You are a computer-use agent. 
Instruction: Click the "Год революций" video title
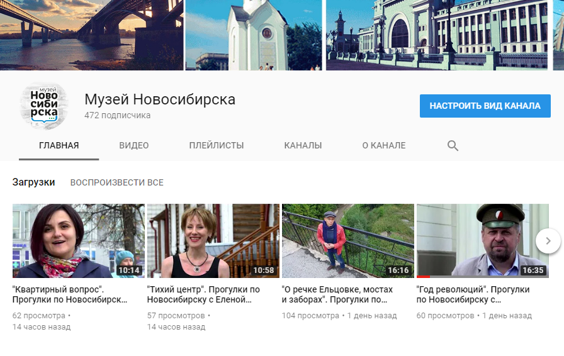[x=473, y=294]
